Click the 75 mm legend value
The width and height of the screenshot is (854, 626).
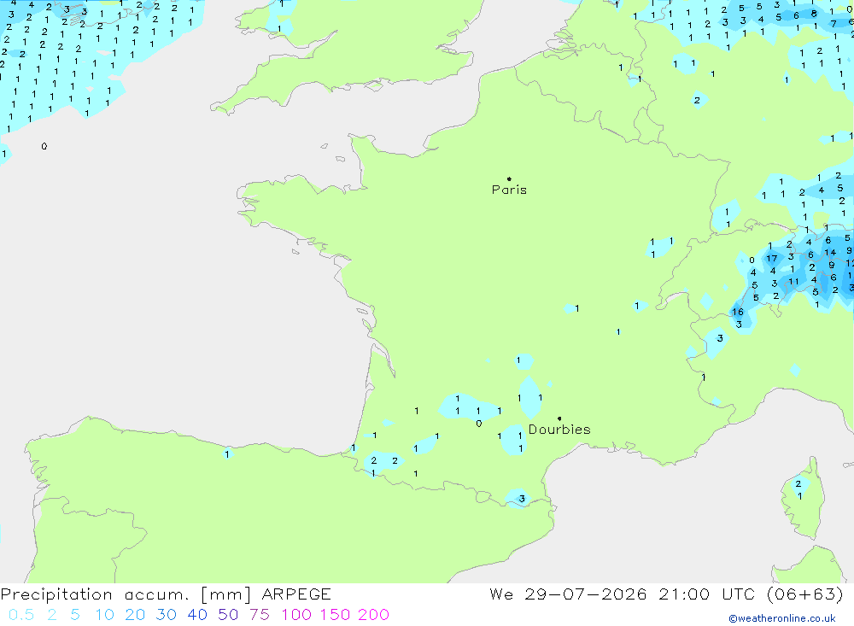click(x=260, y=615)
